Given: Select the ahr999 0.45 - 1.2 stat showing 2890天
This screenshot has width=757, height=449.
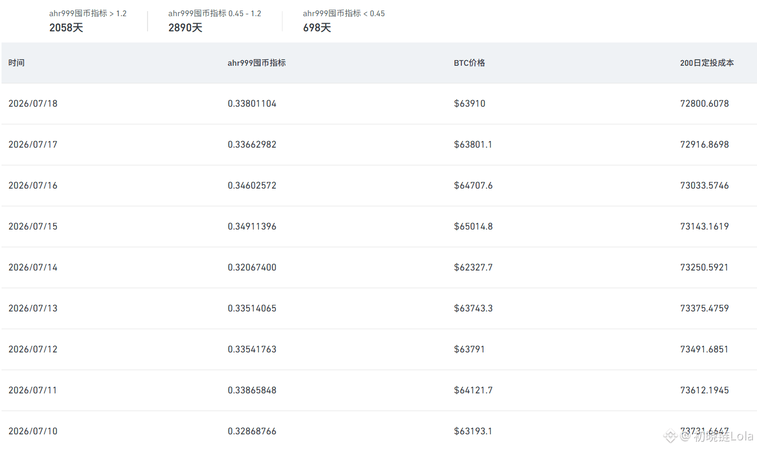Looking at the screenshot, I should (x=215, y=21).
